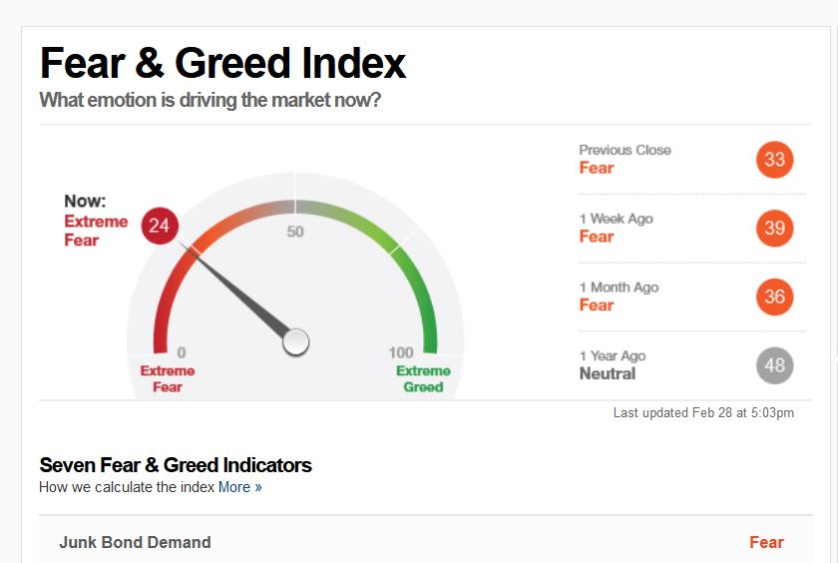The height and width of the screenshot is (563, 838).
Task: Click the Last updated Feb 28 timestamp
Action: [x=703, y=412]
